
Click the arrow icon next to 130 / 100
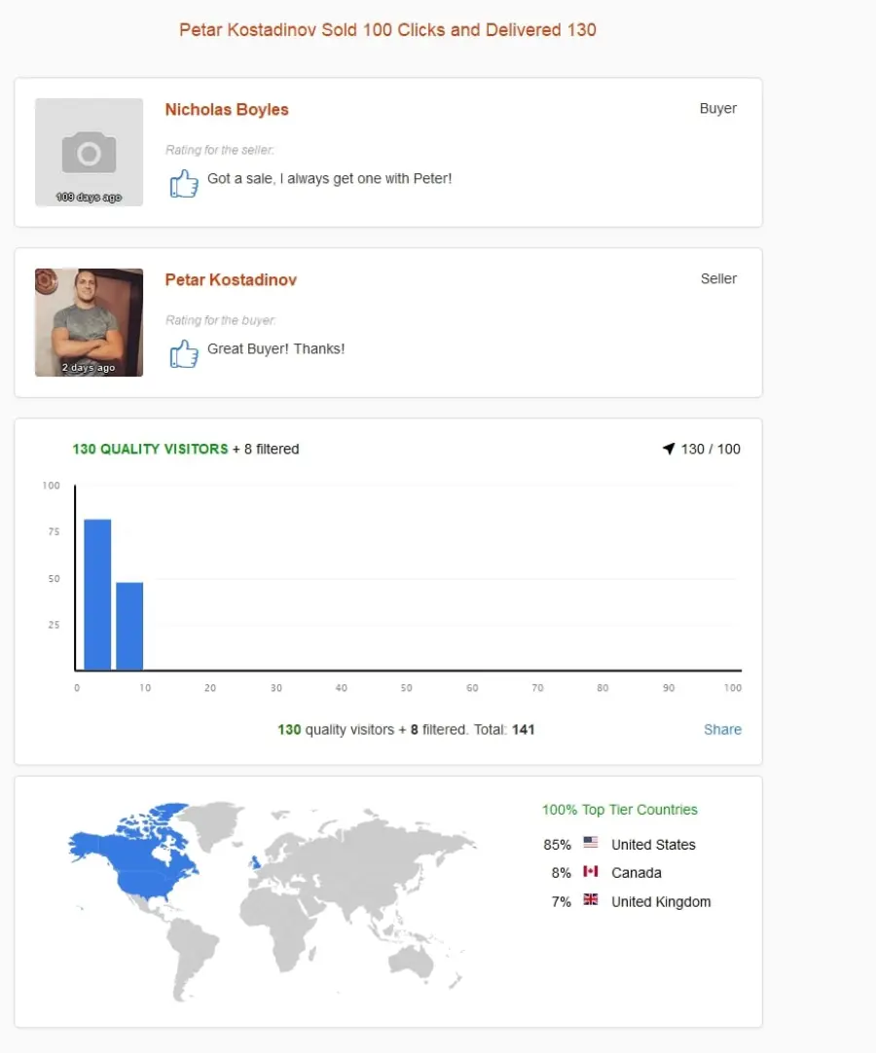[669, 449]
